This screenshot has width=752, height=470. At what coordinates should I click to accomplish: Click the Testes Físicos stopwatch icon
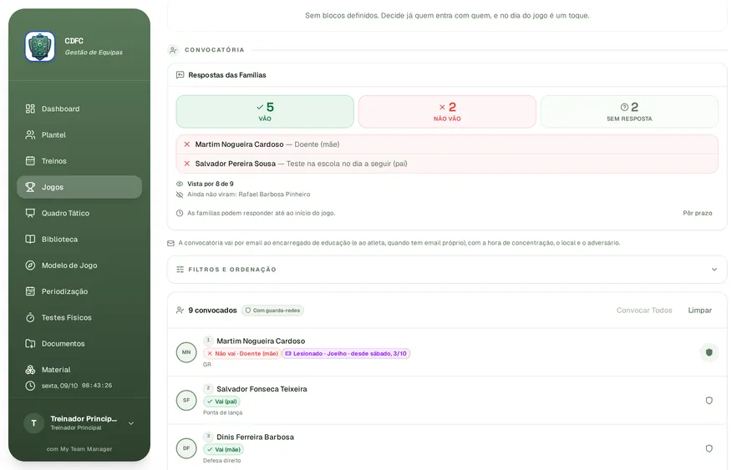30,317
